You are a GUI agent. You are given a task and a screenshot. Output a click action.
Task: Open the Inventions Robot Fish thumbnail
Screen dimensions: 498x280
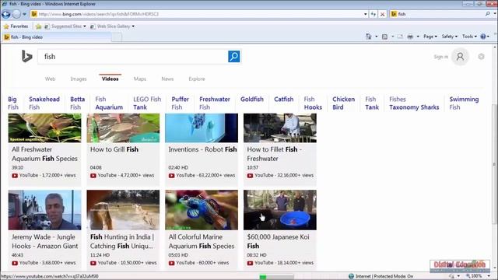pyautogui.click(x=202, y=128)
